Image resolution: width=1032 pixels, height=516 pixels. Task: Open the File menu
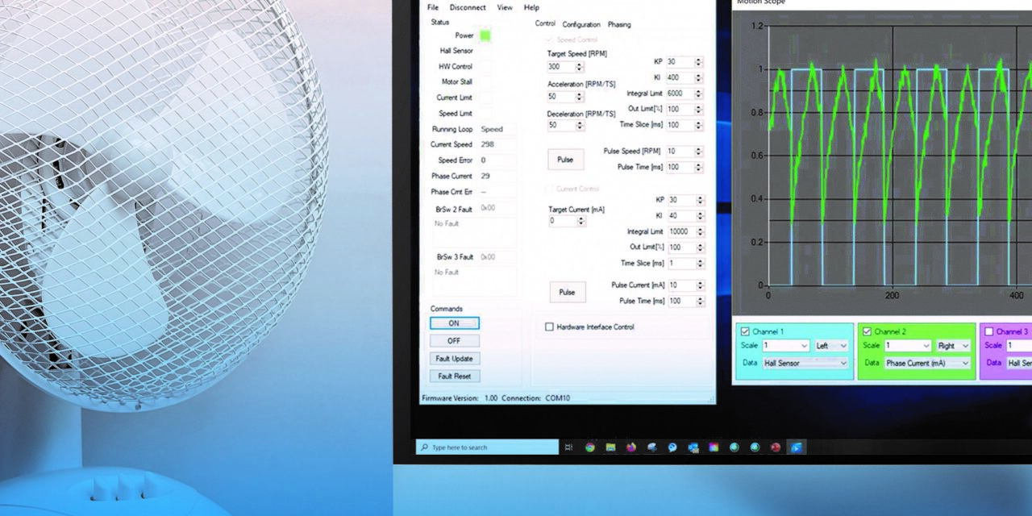pos(432,7)
